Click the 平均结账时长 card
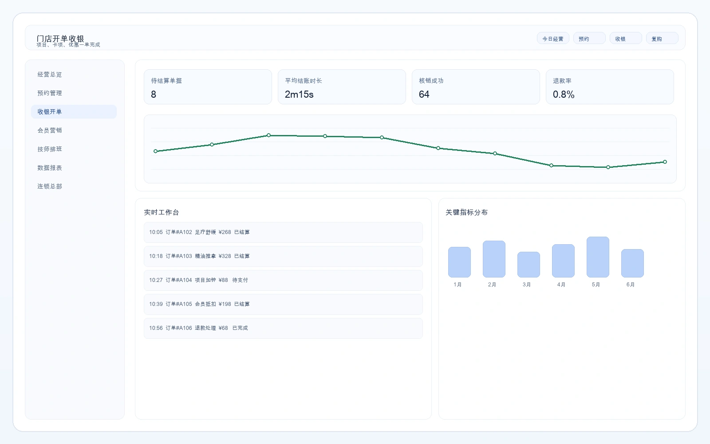 tap(342, 87)
